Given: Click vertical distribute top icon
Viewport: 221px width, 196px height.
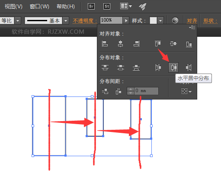Looking at the screenshot, I should pos(105,67).
